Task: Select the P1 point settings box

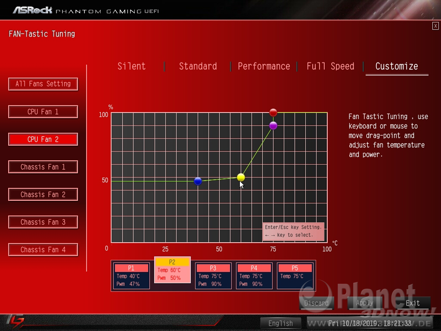Action: [131, 276]
